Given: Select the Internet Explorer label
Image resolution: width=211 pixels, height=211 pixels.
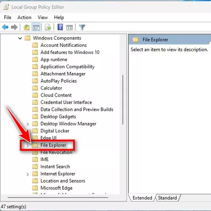Looking at the screenshot, I should (x=58, y=174).
